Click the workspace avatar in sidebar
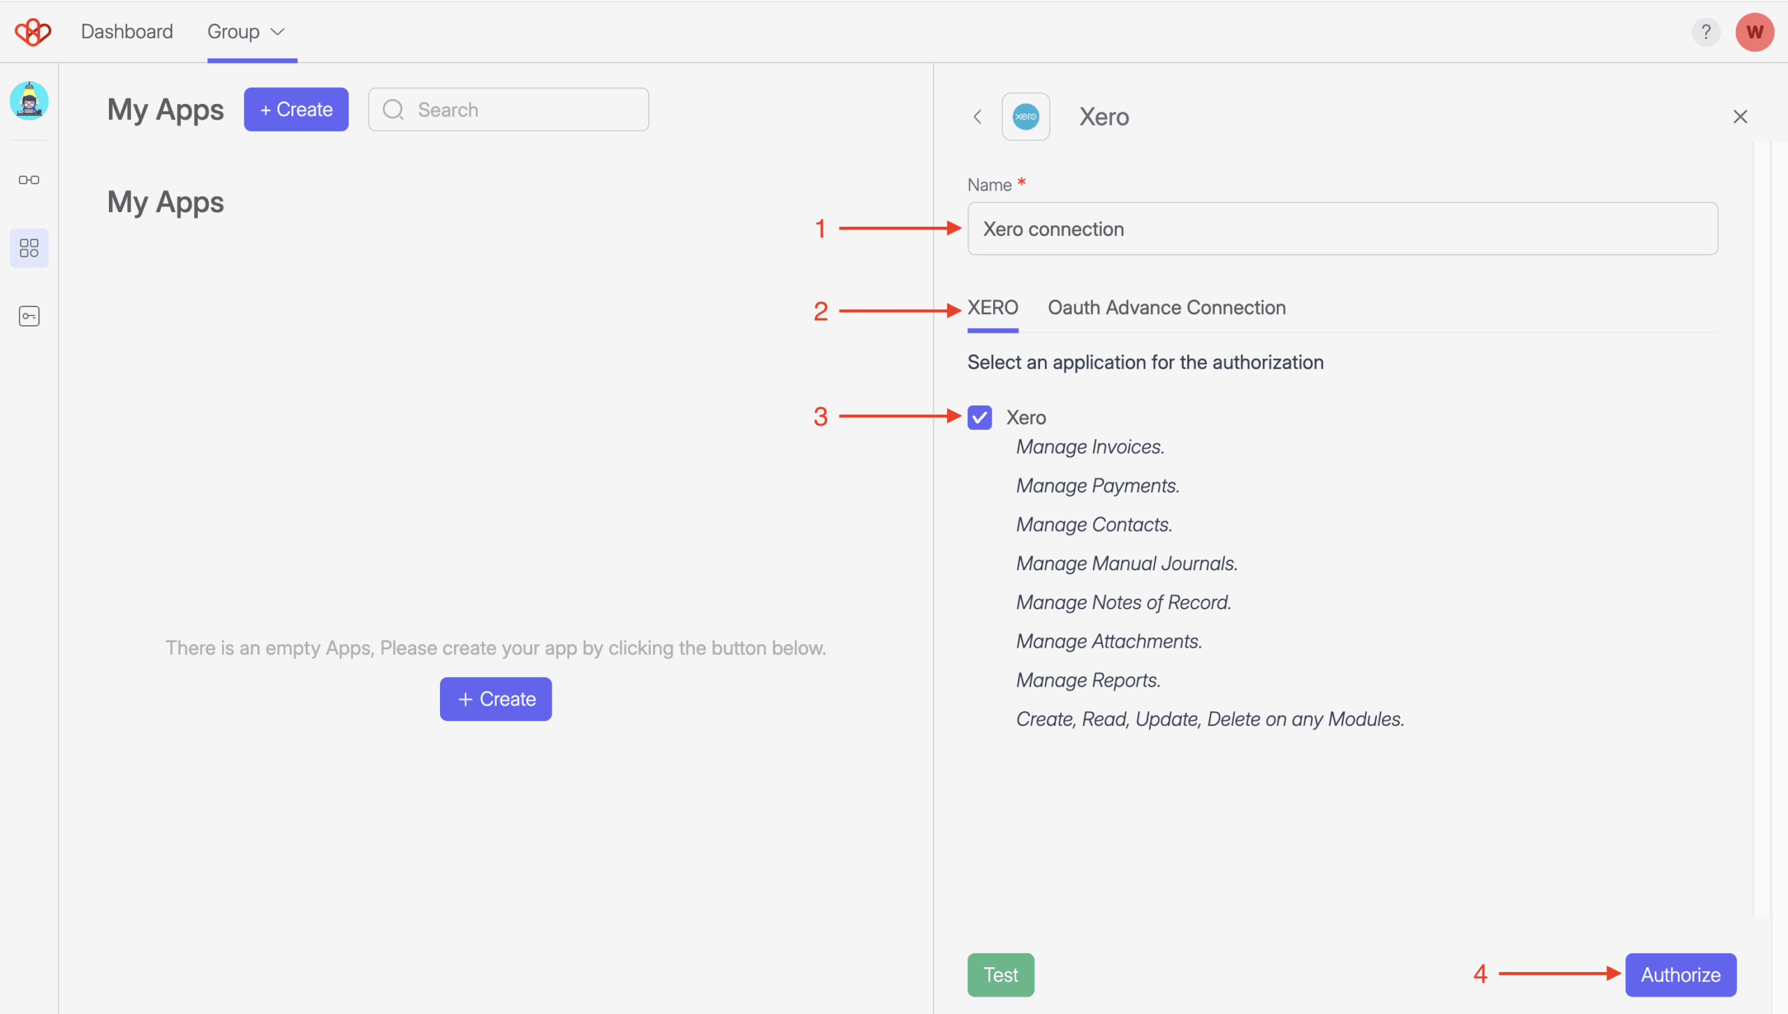This screenshot has width=1788, height=1014. tap(29, 101)
